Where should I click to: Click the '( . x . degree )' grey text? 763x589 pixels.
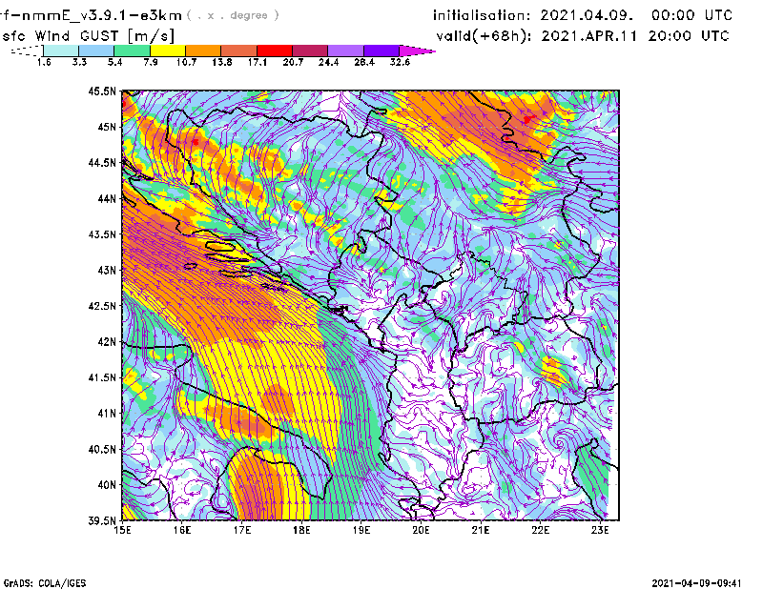pyautogui.click(x=233, y=15)
